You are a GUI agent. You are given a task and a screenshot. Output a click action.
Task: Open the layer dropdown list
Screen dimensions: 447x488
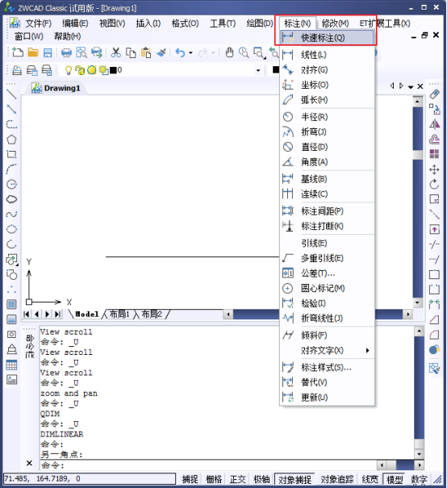pyautogui.click(x=258, y=70)
